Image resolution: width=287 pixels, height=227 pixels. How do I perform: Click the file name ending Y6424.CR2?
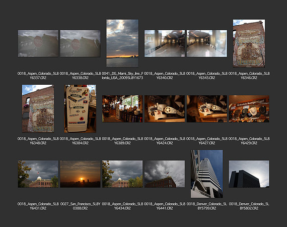[165, 141]
